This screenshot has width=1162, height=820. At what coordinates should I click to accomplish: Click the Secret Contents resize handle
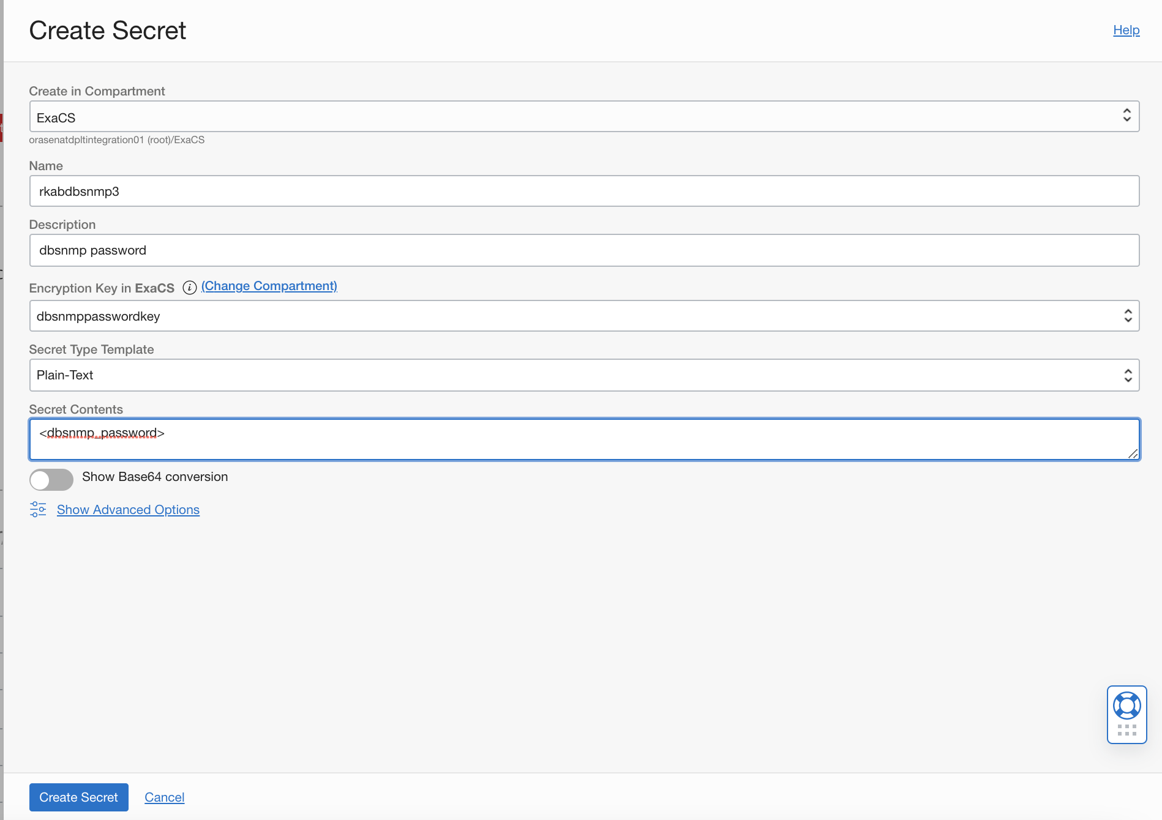[1133, 453]
